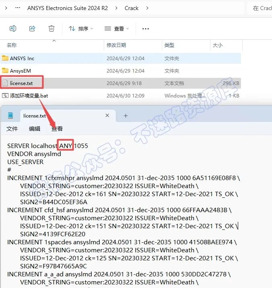This screenshot has height=288, width=272.
Task: Select ANSYS Electronics Suite 2024 R2 breadcrumb
Action: pyautogui.click(x=68, y=8)
